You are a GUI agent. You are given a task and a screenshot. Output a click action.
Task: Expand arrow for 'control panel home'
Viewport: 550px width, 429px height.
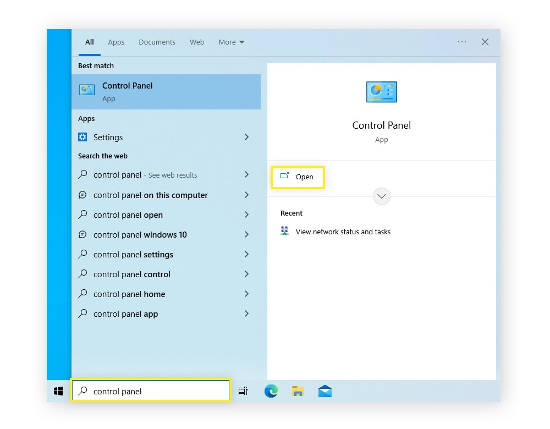coord(246,294)
